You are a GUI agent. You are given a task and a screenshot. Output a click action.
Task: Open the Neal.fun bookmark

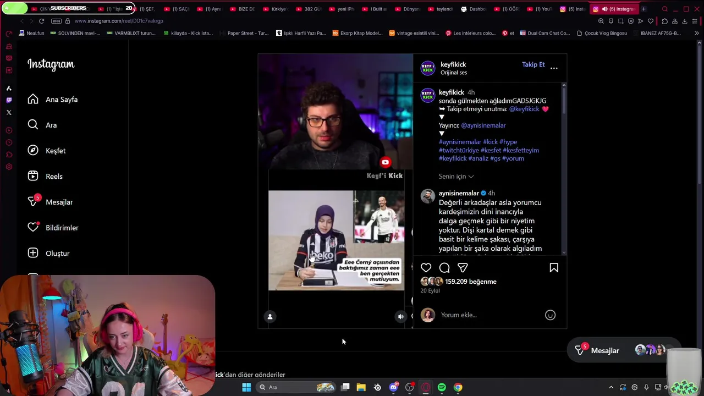click(31, 33)
